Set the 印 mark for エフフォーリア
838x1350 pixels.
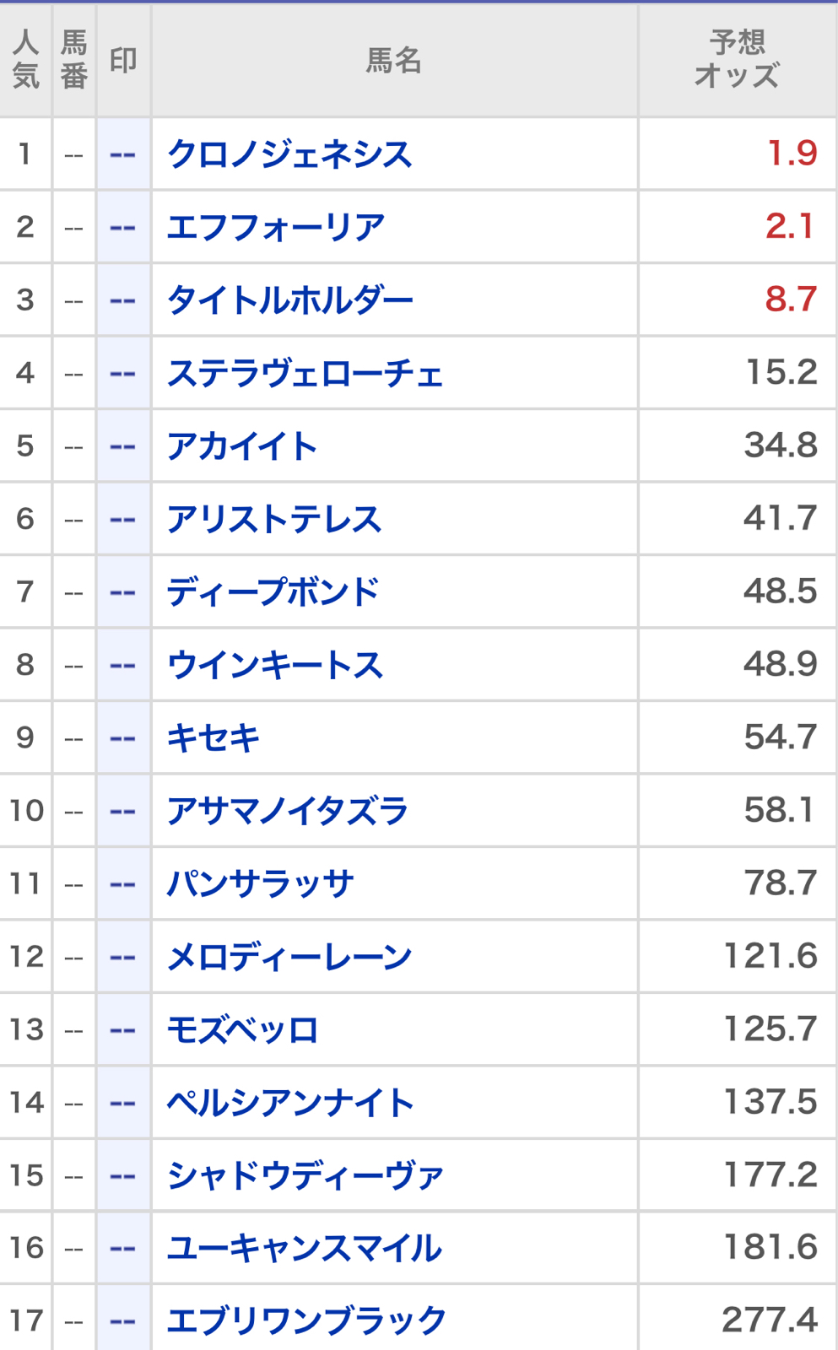click(123, 227)
